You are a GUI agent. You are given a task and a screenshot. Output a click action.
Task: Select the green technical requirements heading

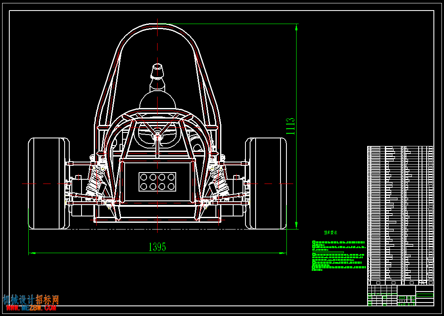coord(331,232)
